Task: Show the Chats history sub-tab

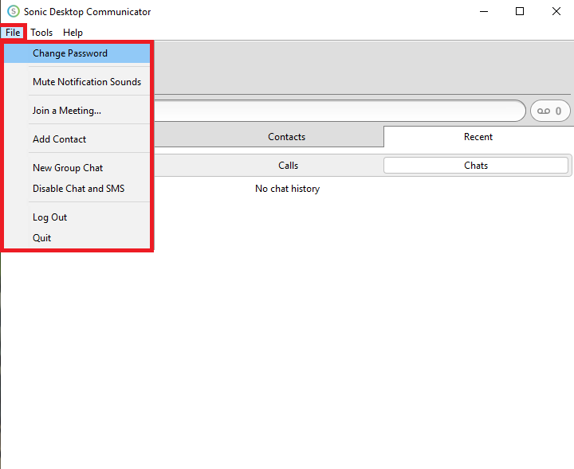Action: (x=476, y=166)
